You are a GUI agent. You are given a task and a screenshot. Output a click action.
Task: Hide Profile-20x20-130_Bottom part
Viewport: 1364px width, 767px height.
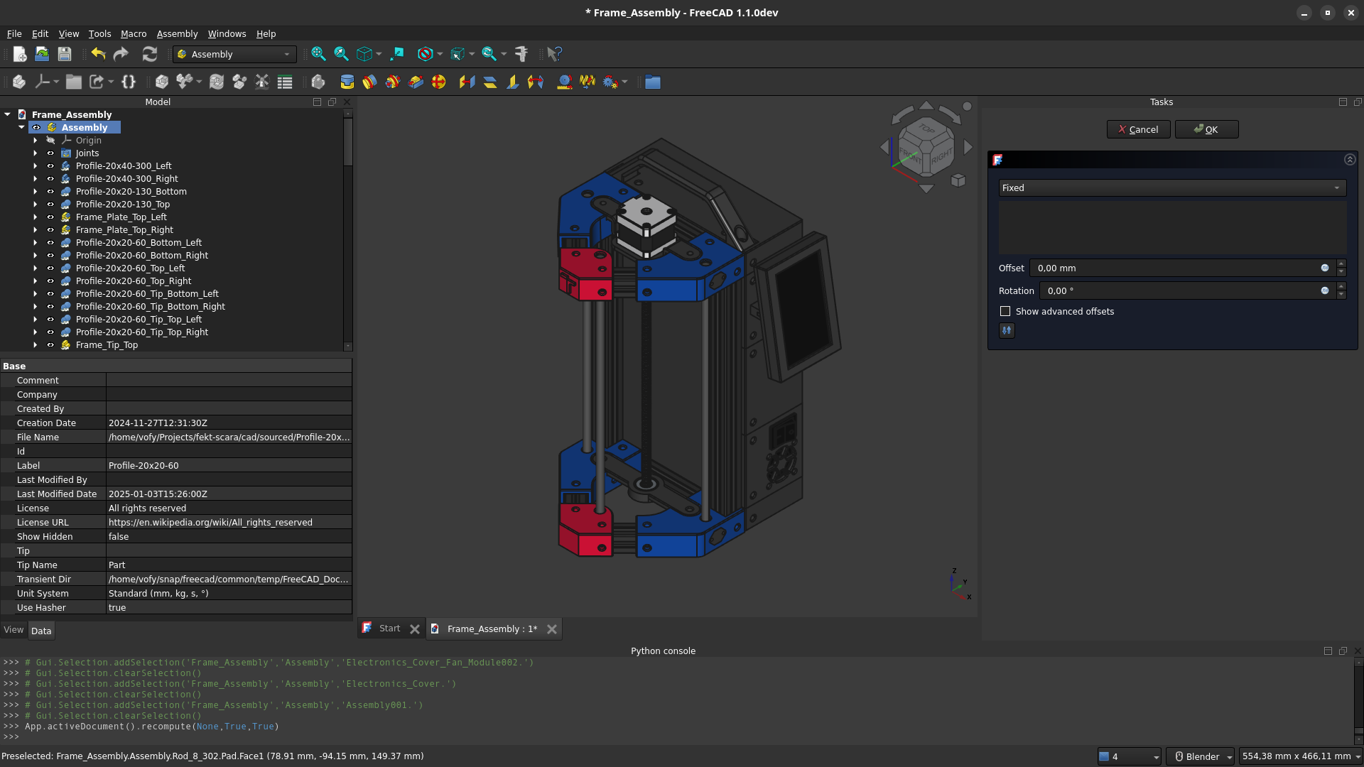click(50, 192)
